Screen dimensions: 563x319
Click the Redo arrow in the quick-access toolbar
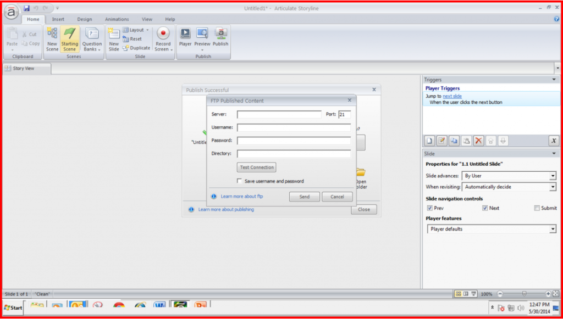click(45, 8)
